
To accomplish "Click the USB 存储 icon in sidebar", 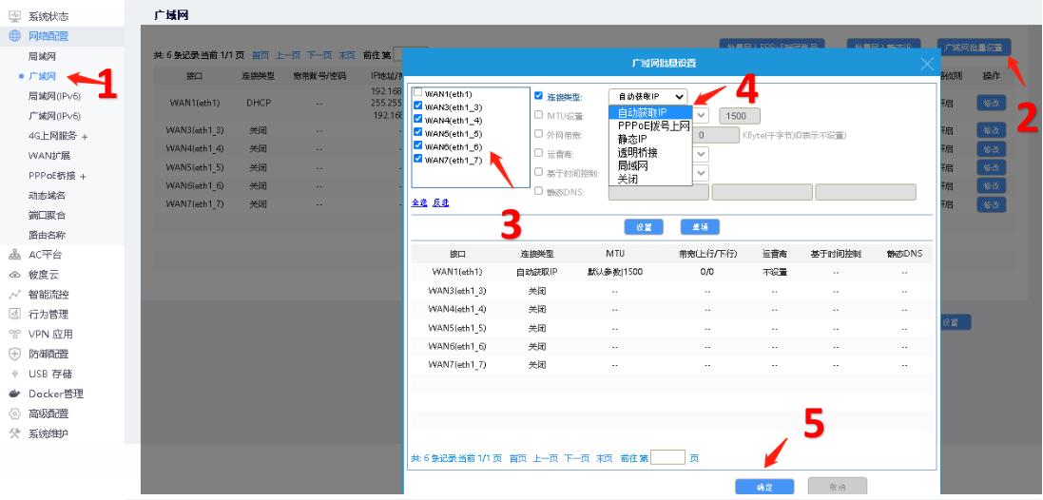I will (14, 375).
